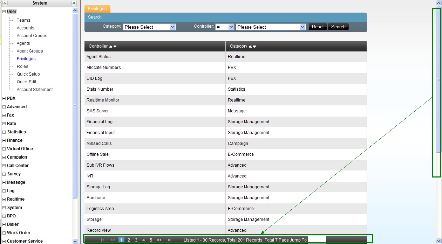
Task: Collapse the System sidebar panel
Action: click(5, 3)
